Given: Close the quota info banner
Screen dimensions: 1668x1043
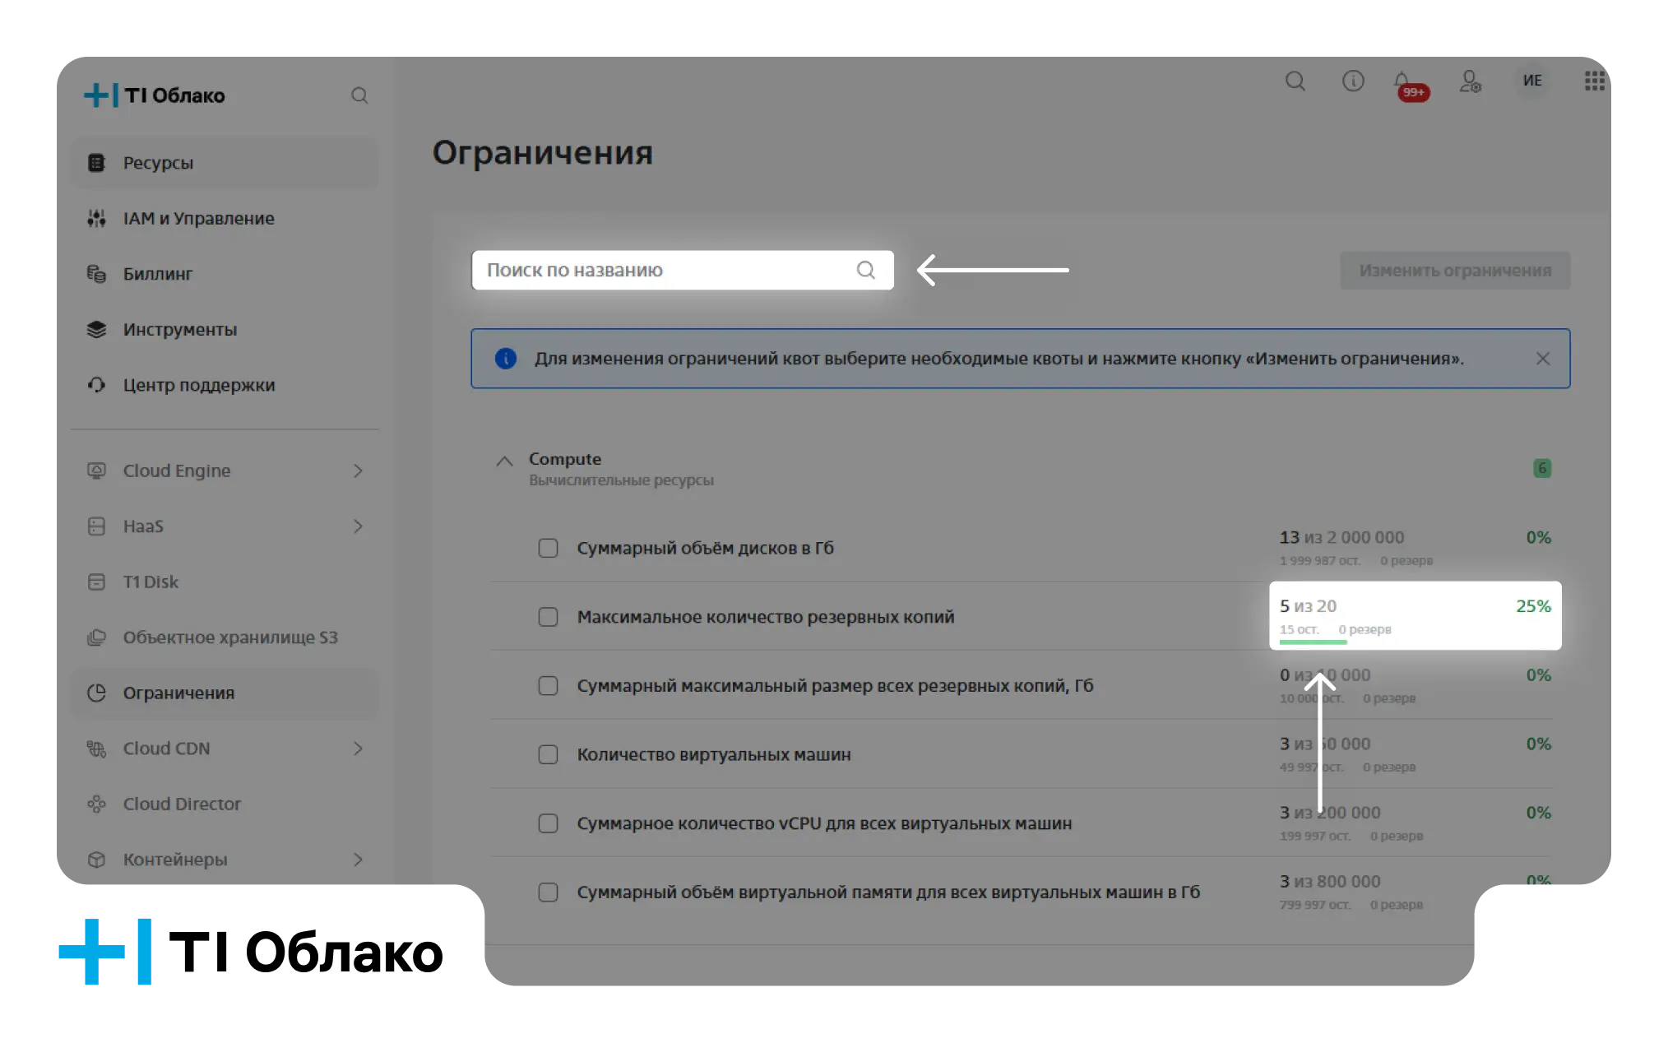Looking at the screenshot, I should click(1543, 359).
